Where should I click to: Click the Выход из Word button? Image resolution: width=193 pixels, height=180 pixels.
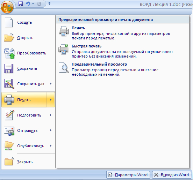pyautogui.click(x=172, y=175)
